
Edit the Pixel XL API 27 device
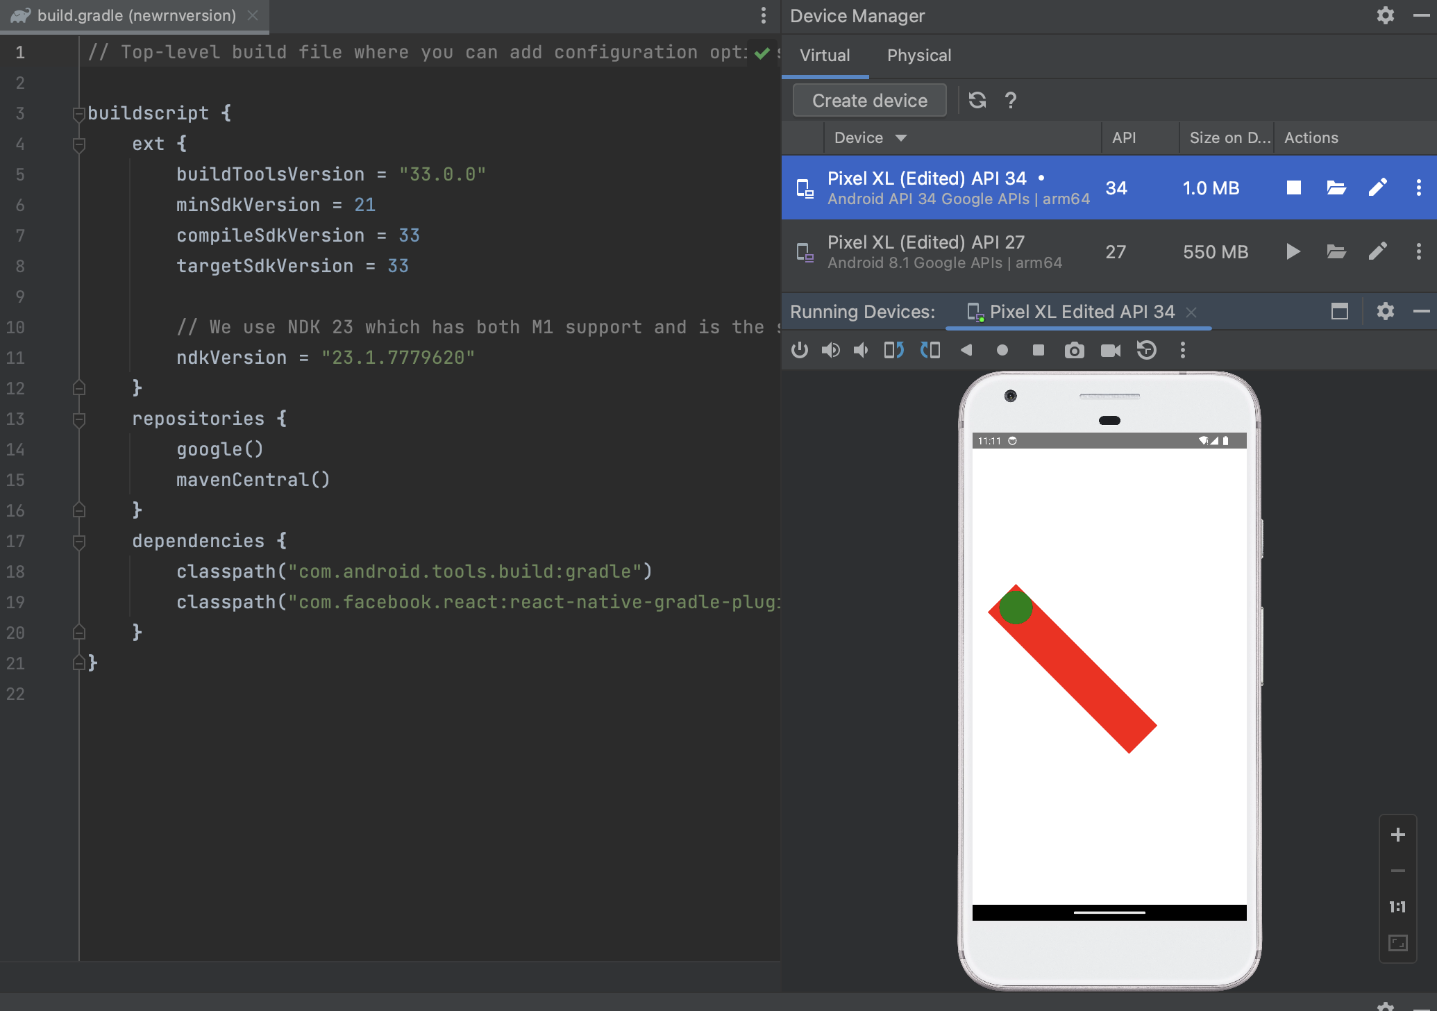click(1378, 251)
